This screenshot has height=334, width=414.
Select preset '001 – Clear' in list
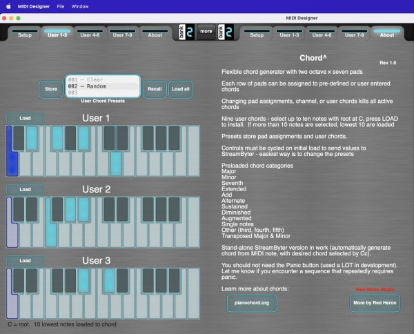[103, 80]
